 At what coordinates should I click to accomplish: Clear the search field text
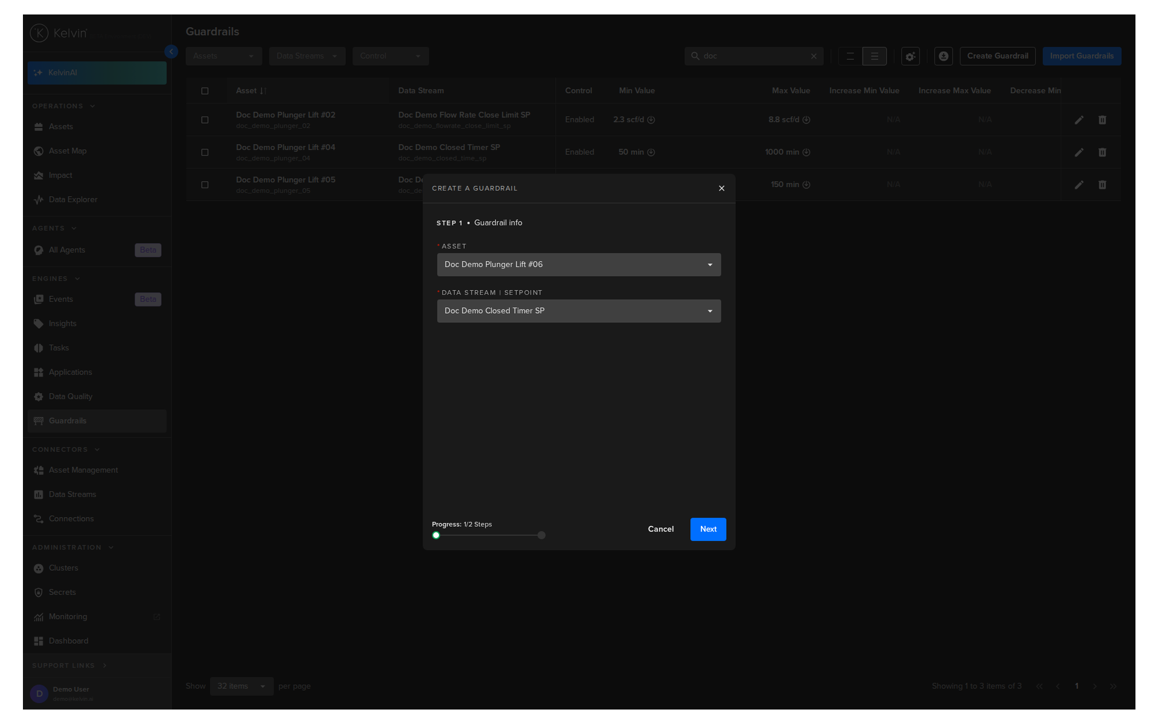click(x=814, y=56)
